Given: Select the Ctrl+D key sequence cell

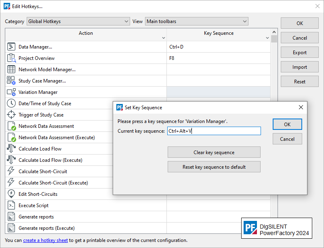Looking at the screenshot, I should [x=219, y=47].
